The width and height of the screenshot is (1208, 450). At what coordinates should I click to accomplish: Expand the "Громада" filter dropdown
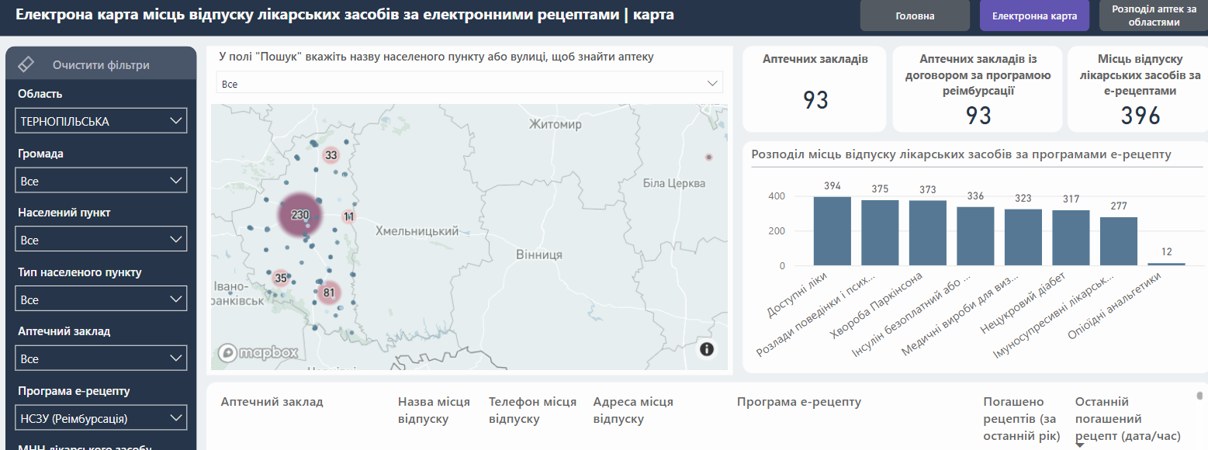click(x=101, y=180)
